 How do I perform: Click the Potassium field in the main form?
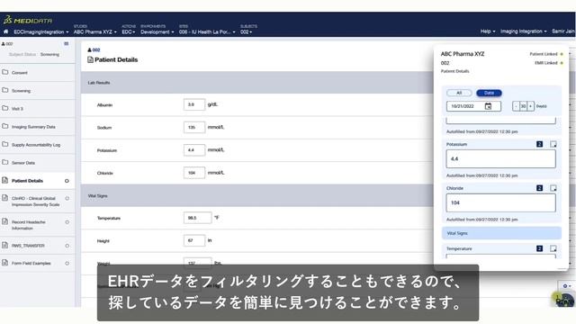[194, 150]
